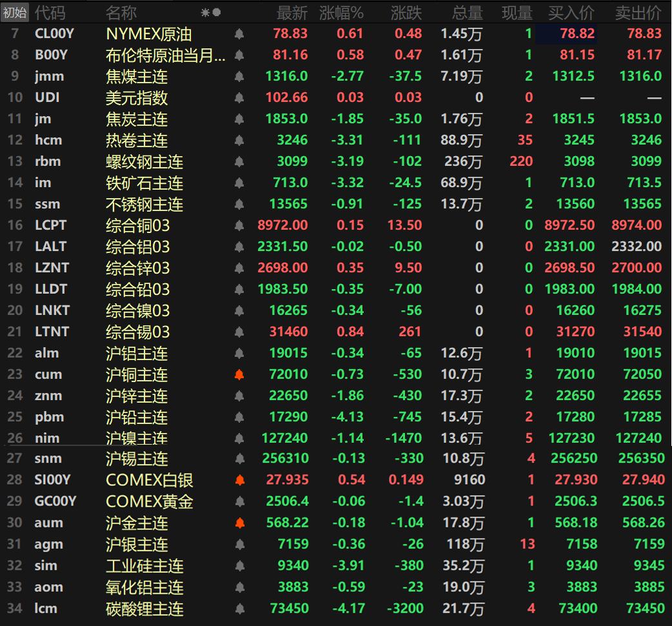Sort by the 涨幅% column header
Image resolution: width=672 pixels, height=626 pixels.
click(341, 12)
